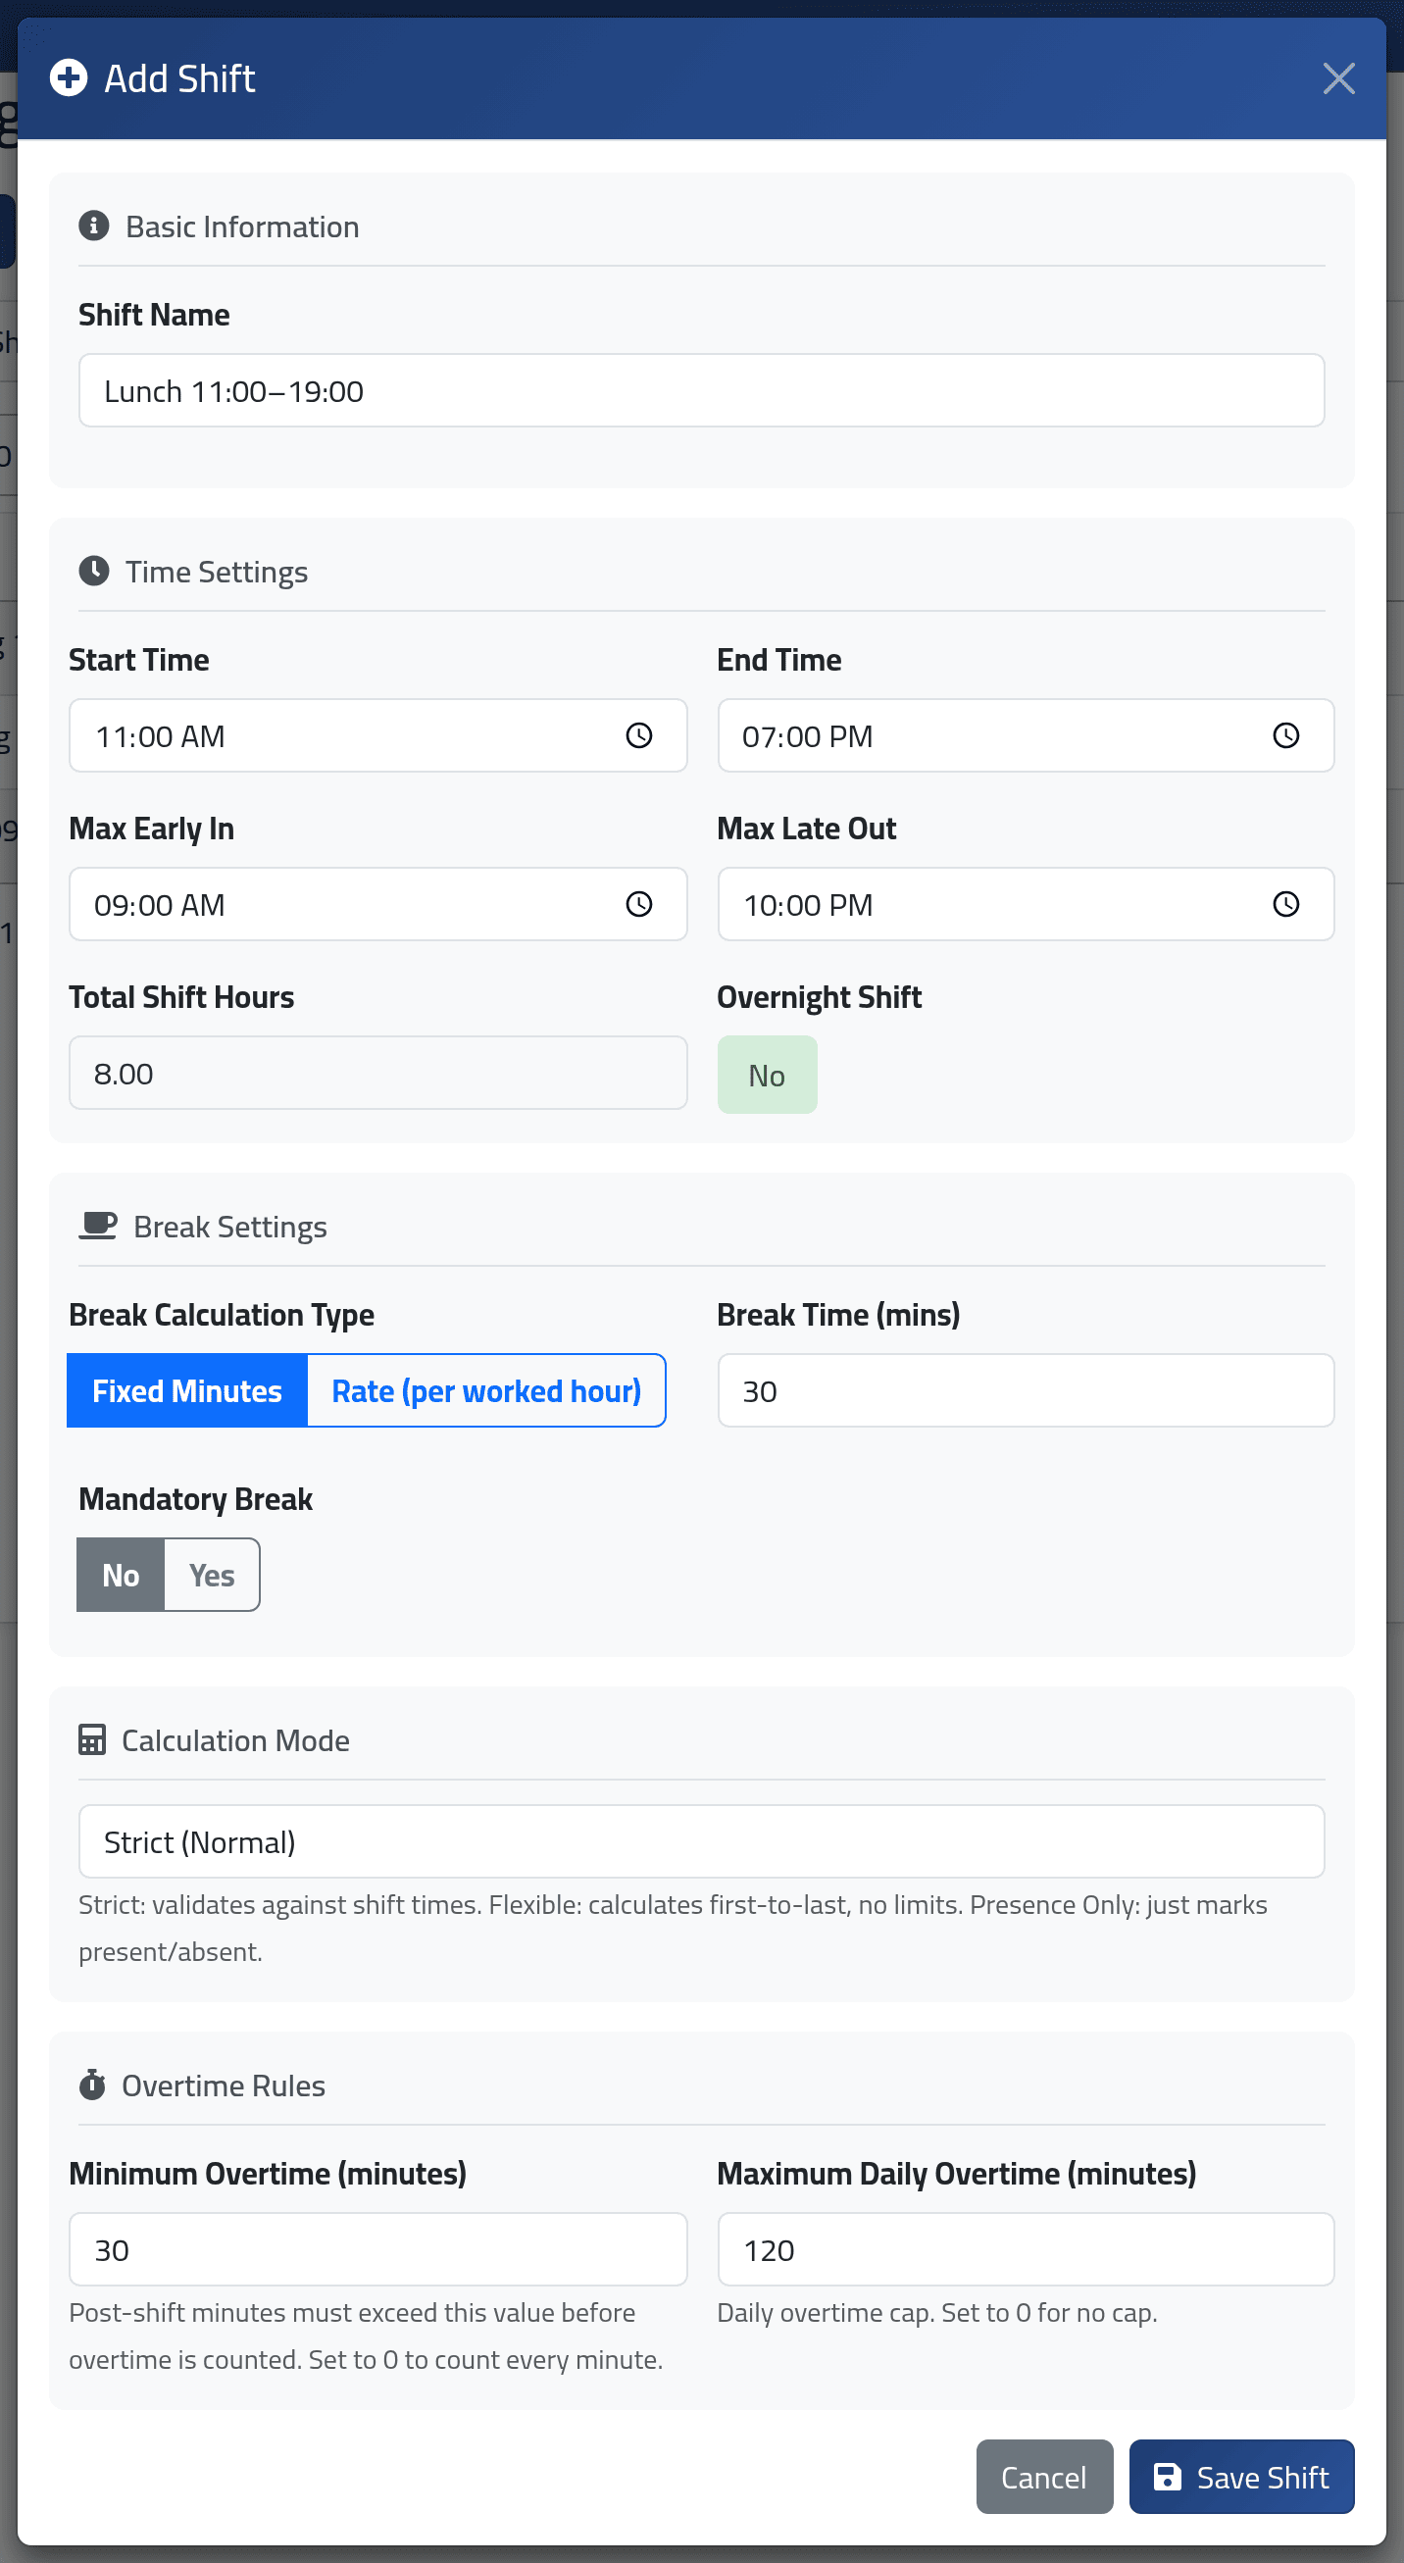The image size is (1404, 2563).
Task: Open the Max Late Out clock picker
Action: point(1285,903)
